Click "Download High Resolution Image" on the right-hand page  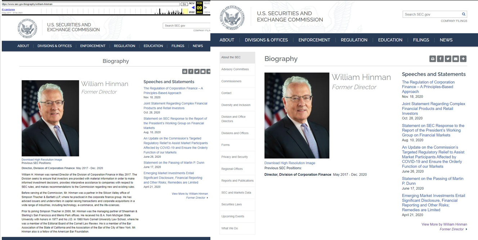[290, 163]
